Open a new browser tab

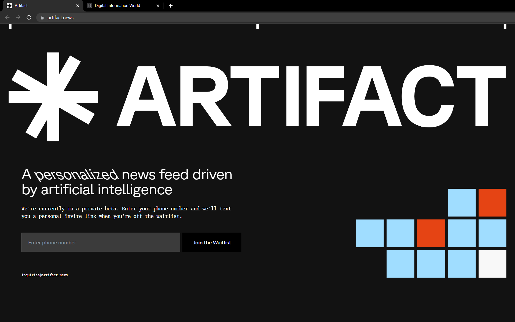tap(171, 6)
